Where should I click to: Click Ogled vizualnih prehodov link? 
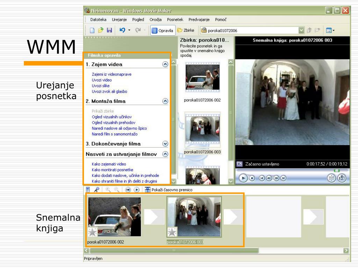click(x=114, y=122)
